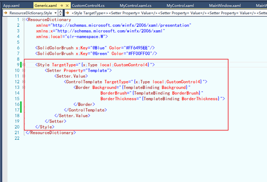
Task: Select the Generic.xaml tab
Action: coord(46,6)
